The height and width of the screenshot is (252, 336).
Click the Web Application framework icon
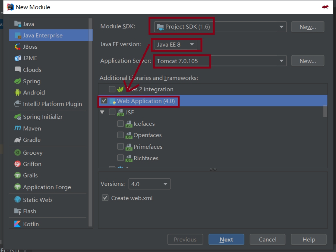point(113,101)
